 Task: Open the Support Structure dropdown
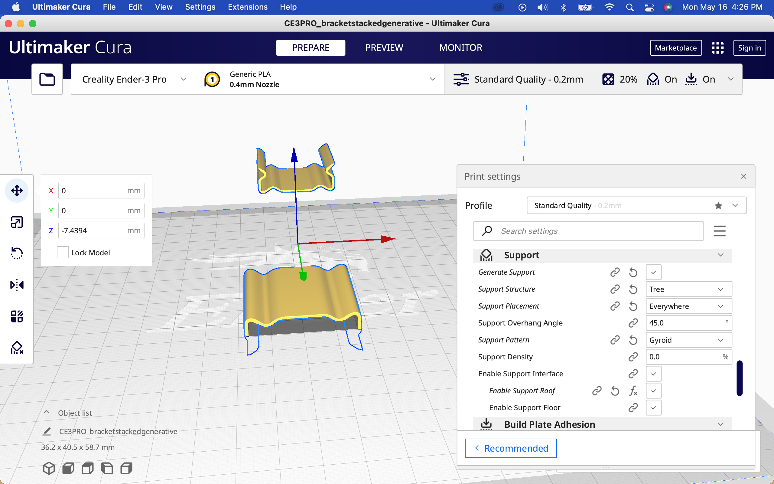689,289
